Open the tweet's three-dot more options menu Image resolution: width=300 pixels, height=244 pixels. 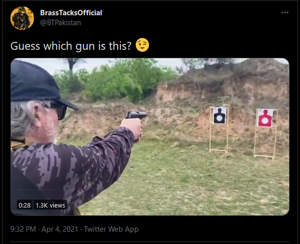(285, 13)
